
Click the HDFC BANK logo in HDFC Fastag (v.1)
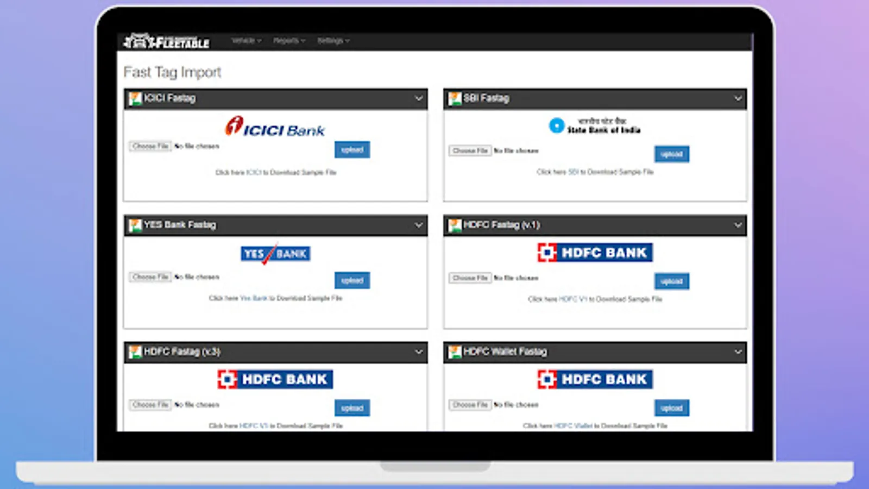point(595,253)
